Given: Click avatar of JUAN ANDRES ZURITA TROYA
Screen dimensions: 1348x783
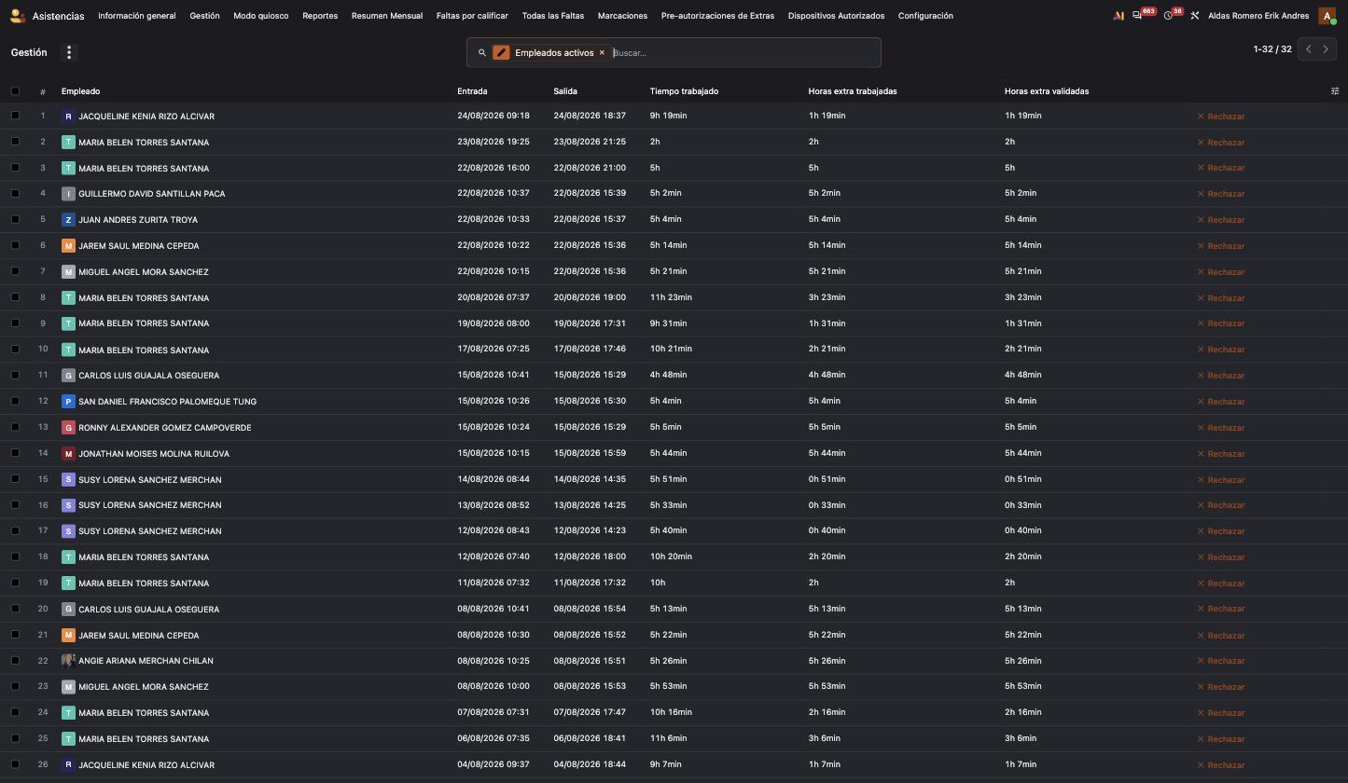Looking at the screenshot, I should [x=68, y=220].
